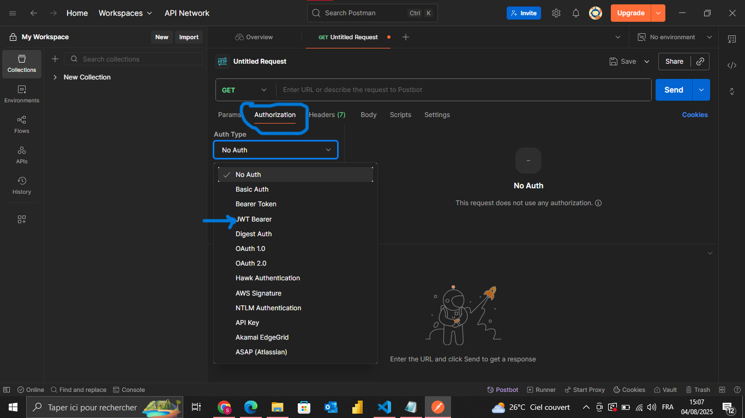745x418 pixels.
Task: Choose Digest Auth option
Action: pos(296,234)
